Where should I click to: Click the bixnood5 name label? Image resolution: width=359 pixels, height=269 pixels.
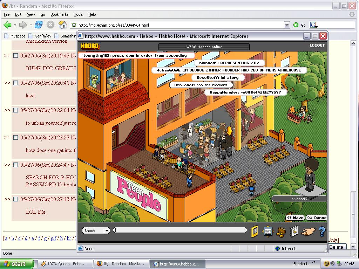(x=299, y=199)
